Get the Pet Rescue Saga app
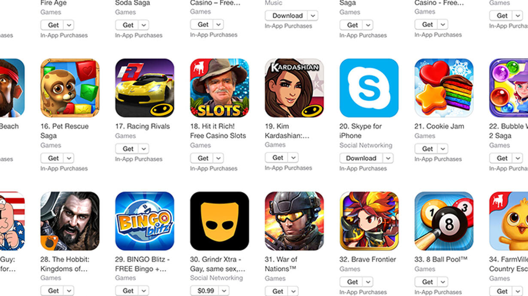528x296 pixels. coord(53,158)
